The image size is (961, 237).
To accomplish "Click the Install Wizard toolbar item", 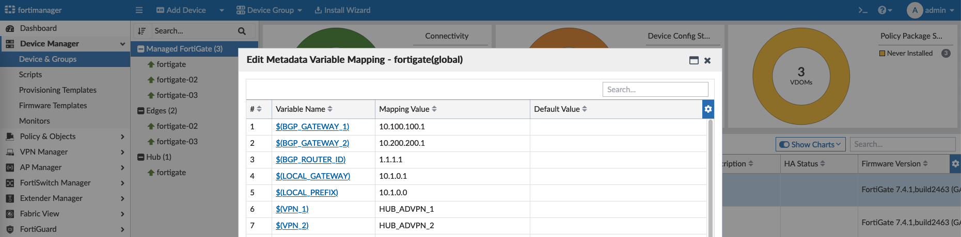I will pyautogui.click(x=342, y=10).
